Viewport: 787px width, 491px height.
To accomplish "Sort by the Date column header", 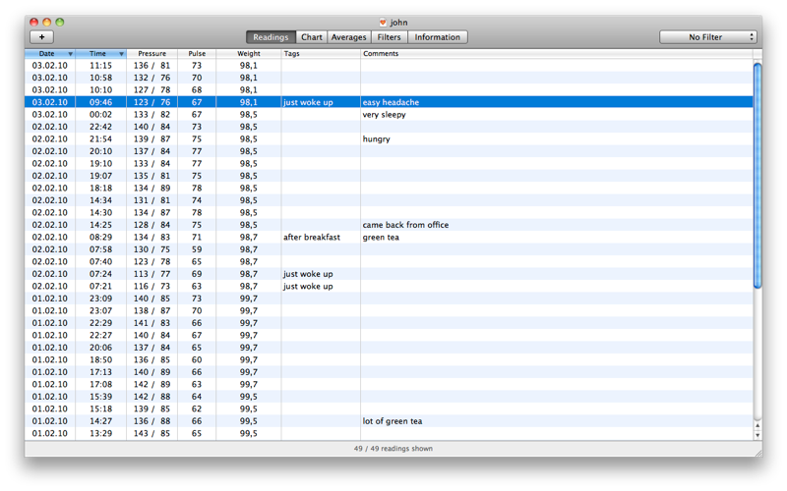I will tap(50, 54).
